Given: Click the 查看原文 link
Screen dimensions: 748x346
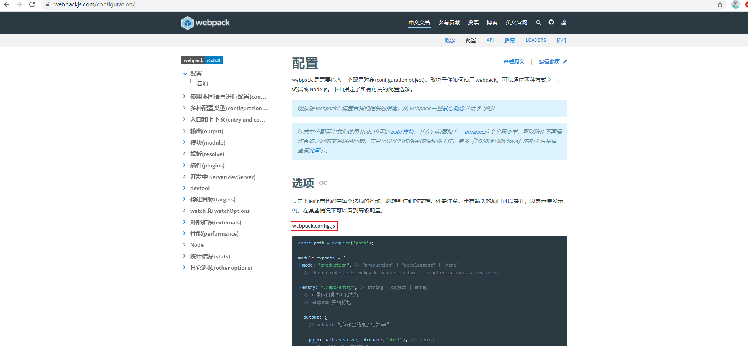Looking at the screenshot, I should coord(514,62).
